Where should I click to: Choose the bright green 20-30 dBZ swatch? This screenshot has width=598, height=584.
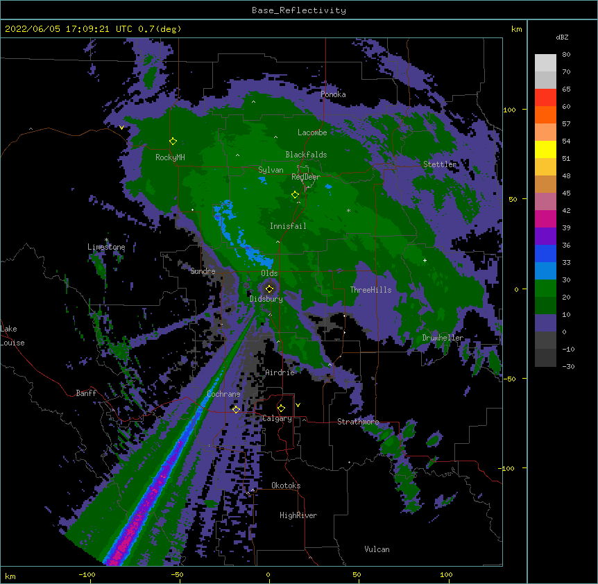pyautogui.click(x=545, y=289)
